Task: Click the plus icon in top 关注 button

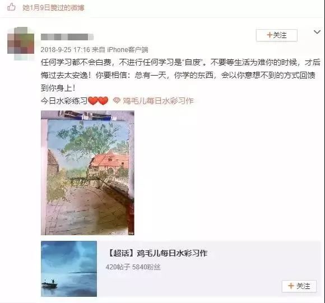Action: coord(269,35)
